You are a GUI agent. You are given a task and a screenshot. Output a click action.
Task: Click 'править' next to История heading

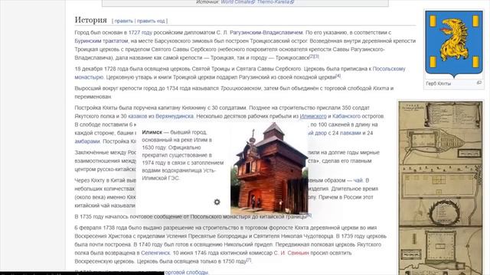pyautogui.click(x=123, y=21)
